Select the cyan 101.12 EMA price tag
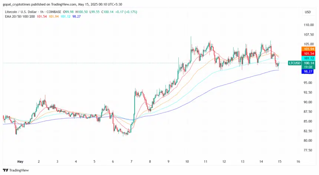 (308, 58)
